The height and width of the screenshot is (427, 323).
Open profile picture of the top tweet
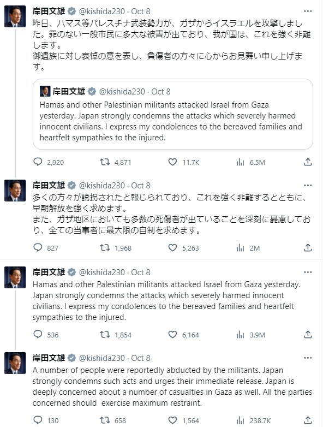pos(15,16)
